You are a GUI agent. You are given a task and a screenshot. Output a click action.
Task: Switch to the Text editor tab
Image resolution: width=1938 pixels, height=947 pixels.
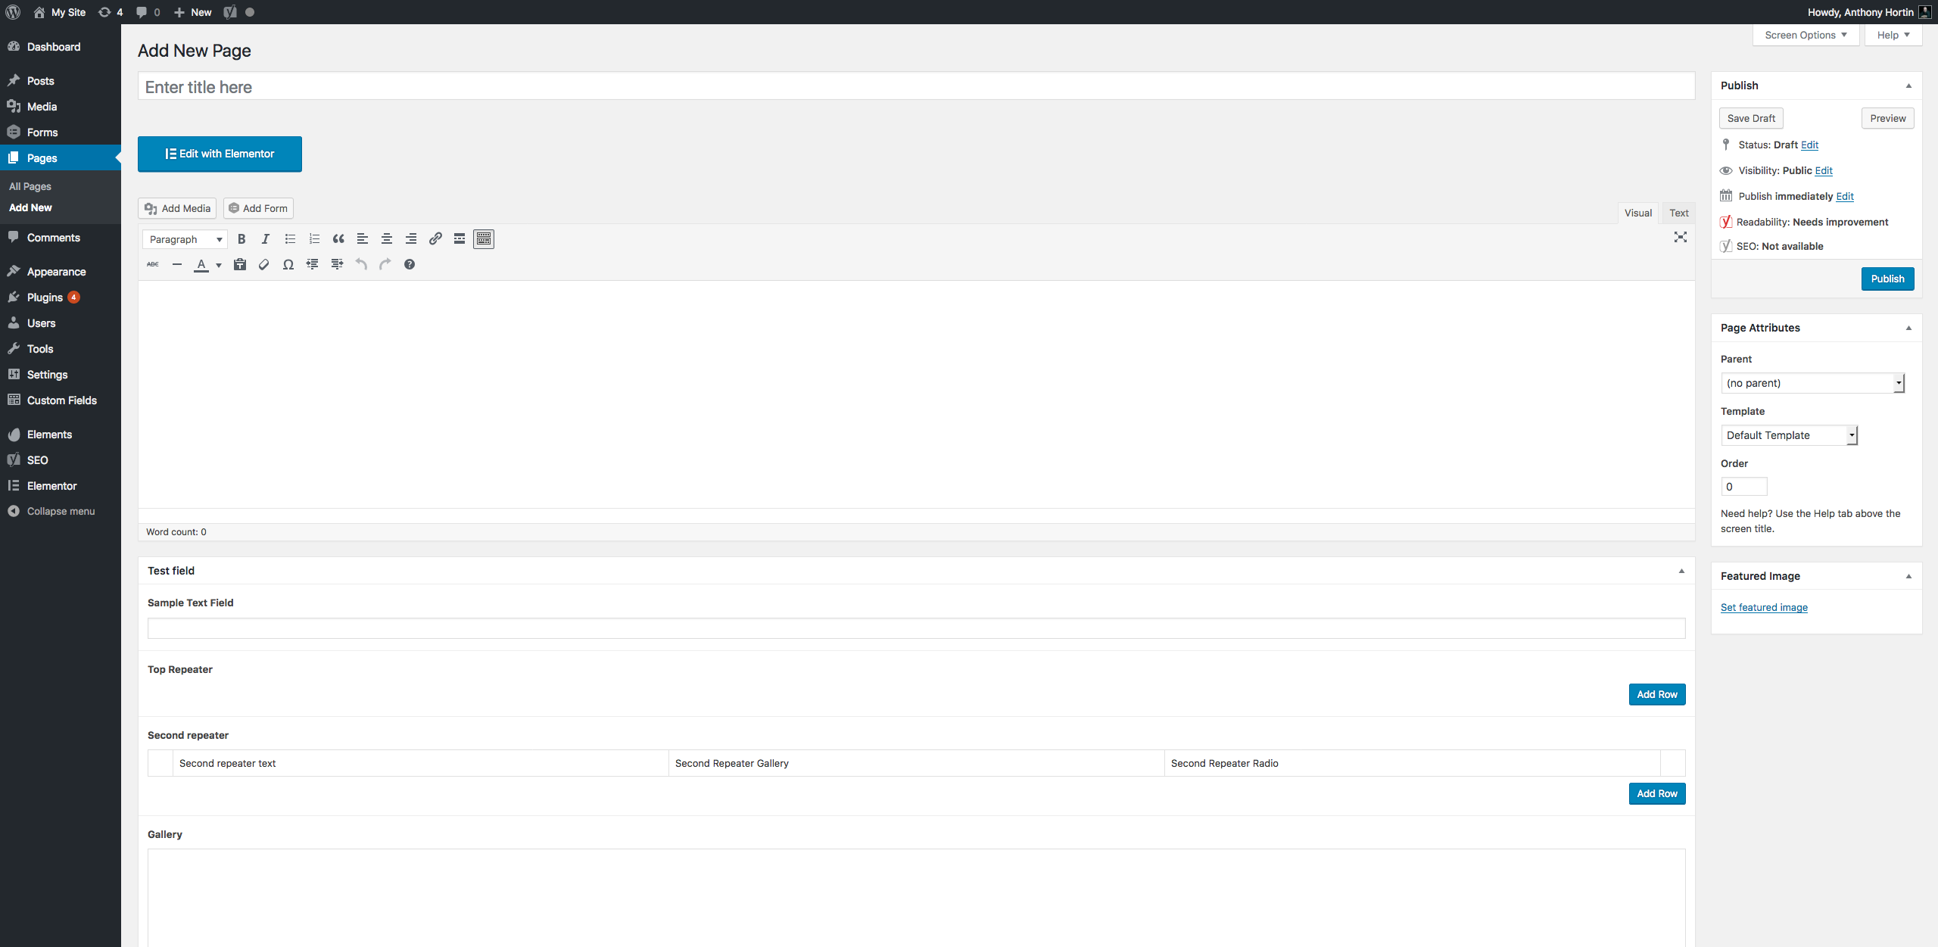coord(1678,213)
